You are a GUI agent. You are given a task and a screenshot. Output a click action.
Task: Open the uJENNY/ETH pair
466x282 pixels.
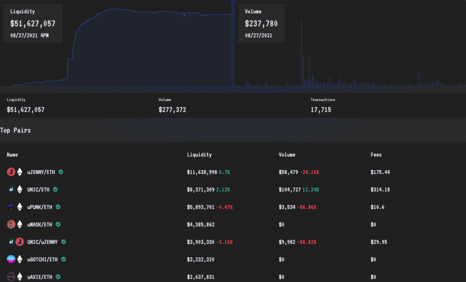coord(41,172)
